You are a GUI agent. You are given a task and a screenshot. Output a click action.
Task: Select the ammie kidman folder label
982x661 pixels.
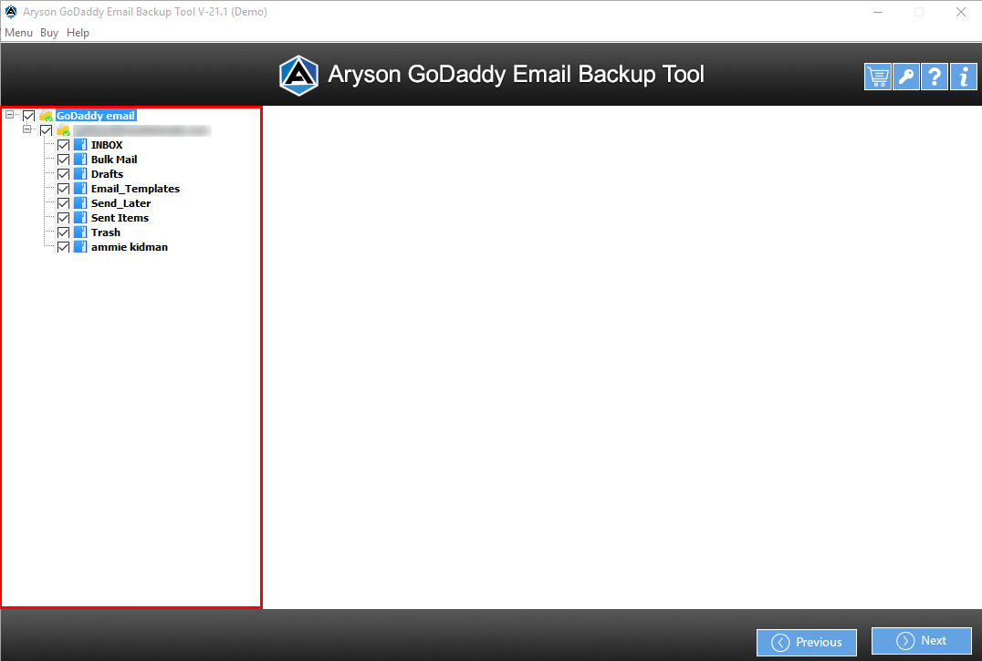[130, 247]
